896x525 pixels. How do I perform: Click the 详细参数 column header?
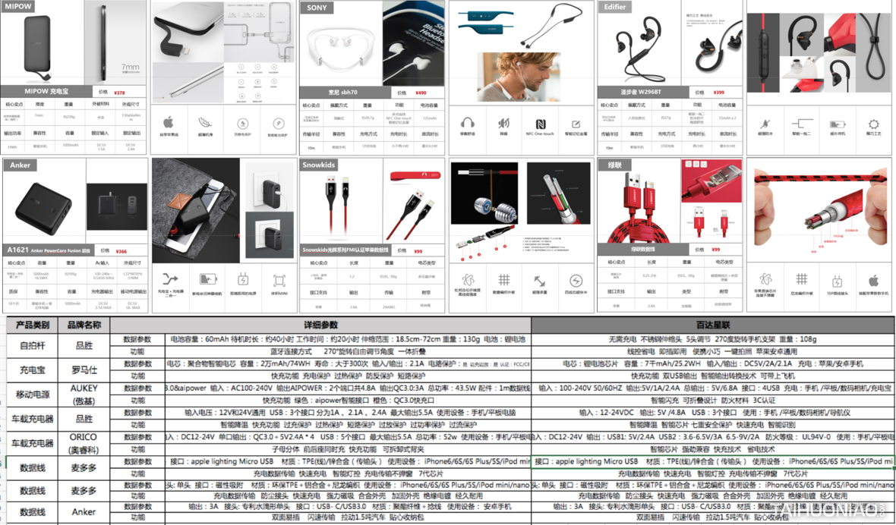pos(320,325)
